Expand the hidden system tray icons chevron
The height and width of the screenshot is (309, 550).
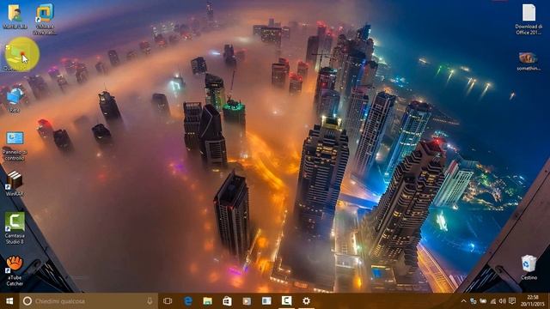pyautogui.click(x=463, y=301)
